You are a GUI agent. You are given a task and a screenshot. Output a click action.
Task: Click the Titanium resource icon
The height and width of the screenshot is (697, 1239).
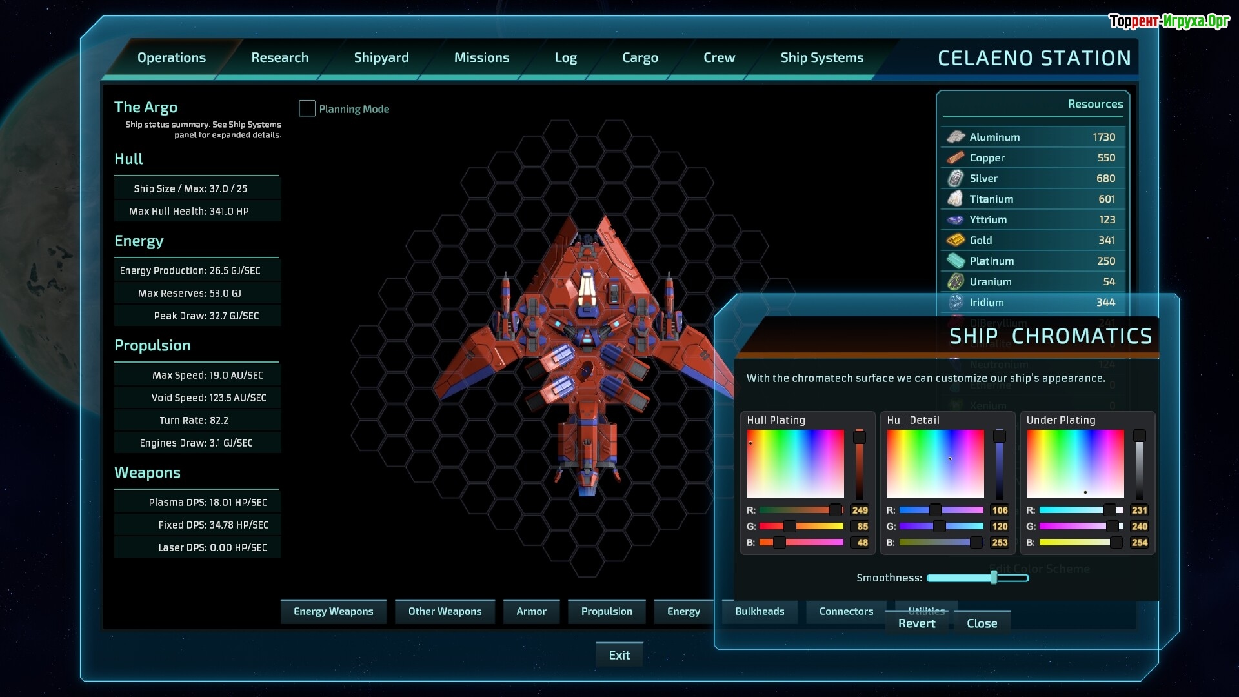pos(955,199)
